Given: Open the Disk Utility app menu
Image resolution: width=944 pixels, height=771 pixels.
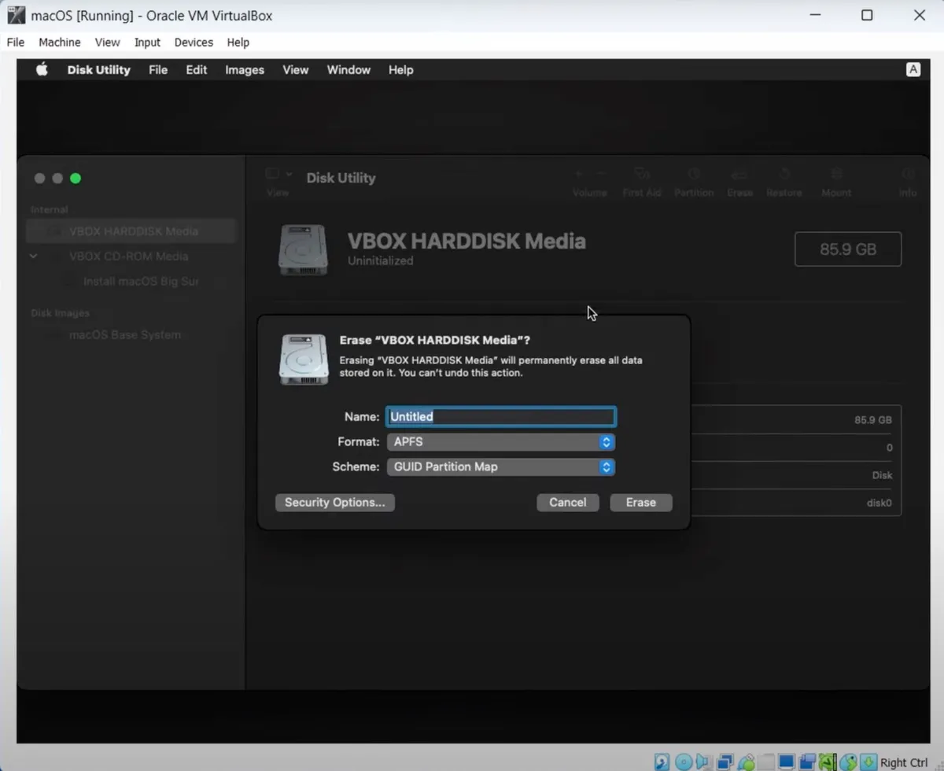Looking at the screenshot, I should click(98, 70).
